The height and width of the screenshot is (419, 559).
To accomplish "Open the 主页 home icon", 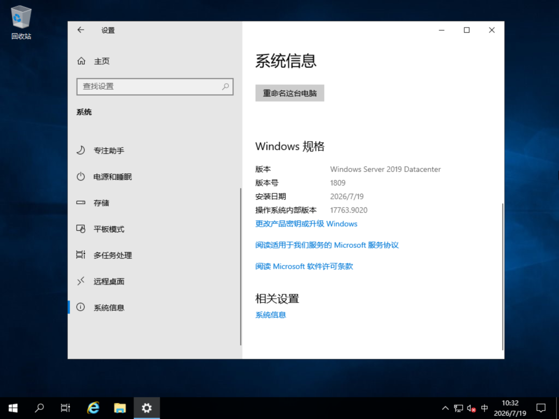I will [x=81, y=61].
